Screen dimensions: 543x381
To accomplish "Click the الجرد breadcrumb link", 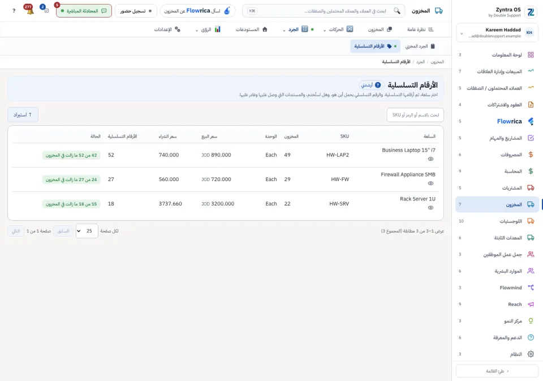I will pos(420,62).
